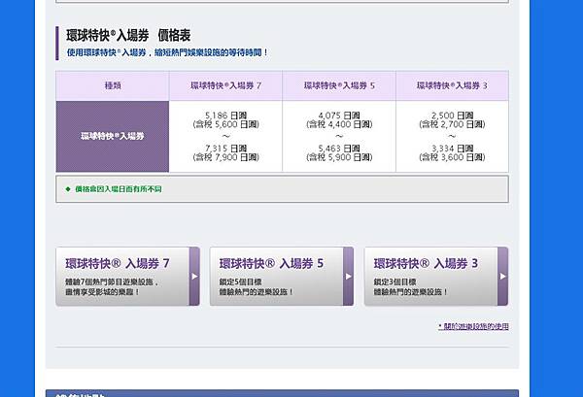Click the 7,315 日圓 price text

225,149
